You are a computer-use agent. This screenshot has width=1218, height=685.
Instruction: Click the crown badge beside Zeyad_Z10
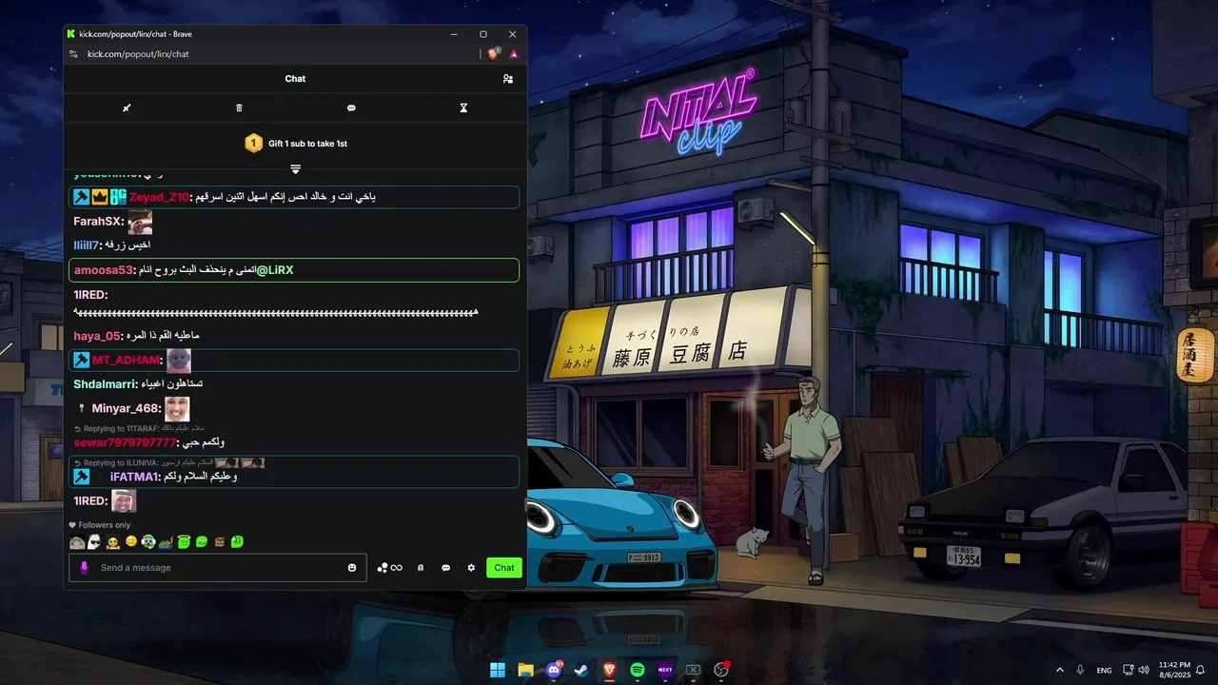click(x=100, y=197)
